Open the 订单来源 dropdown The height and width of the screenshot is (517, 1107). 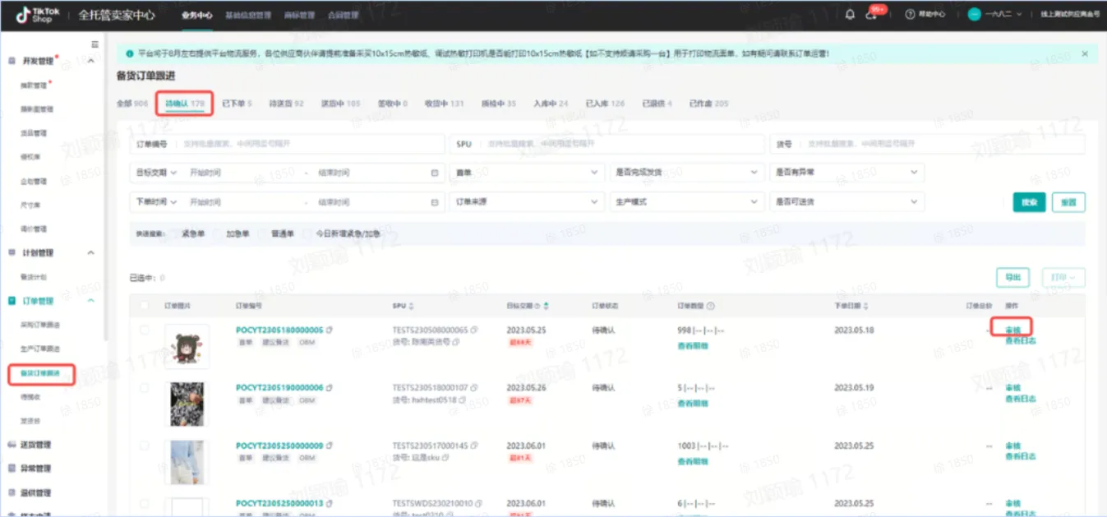pyautogui.click(x=528, y=201)
